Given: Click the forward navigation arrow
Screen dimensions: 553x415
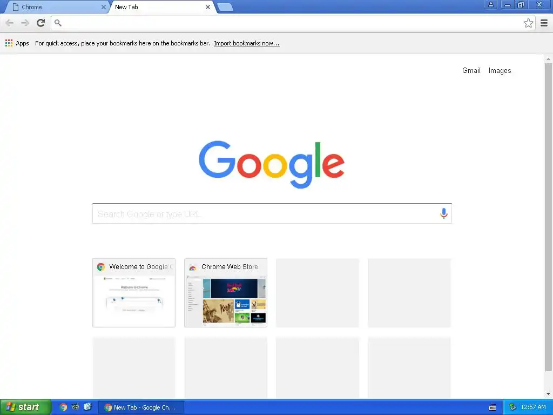Looking at the screenshot, I should (x=25, y=23).
